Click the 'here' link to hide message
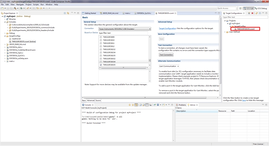This screenshot has width=269, height=146. pos(244,100)
